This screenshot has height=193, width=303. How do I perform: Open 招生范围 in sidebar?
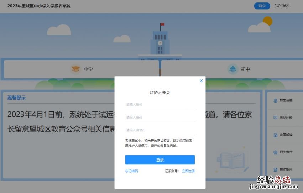coord(286,100)
